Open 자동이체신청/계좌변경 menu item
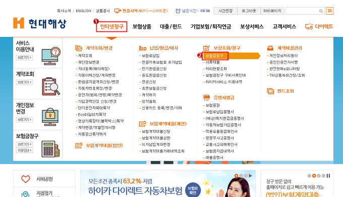Image resolution: width=343 pixels, height=197 pixels. (96, 75)
